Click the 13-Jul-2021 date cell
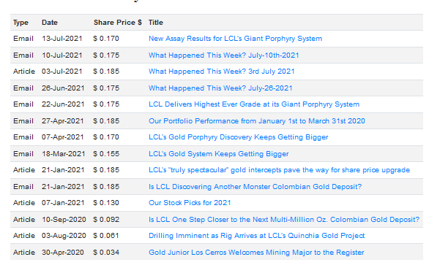The width and height of the screenshot is (429, 265). point(61,39)
